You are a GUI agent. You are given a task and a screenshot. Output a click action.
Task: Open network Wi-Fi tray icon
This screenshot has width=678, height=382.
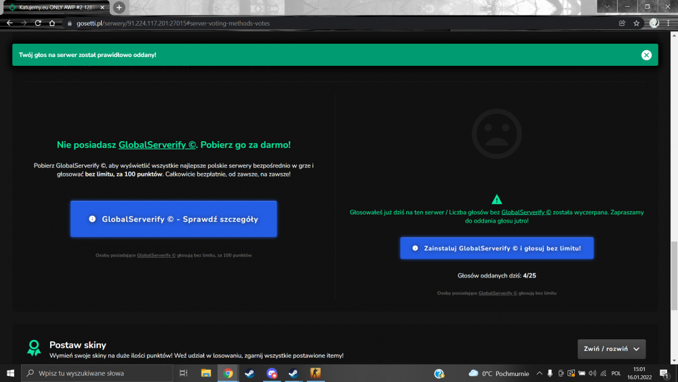[x=603, y=373]
